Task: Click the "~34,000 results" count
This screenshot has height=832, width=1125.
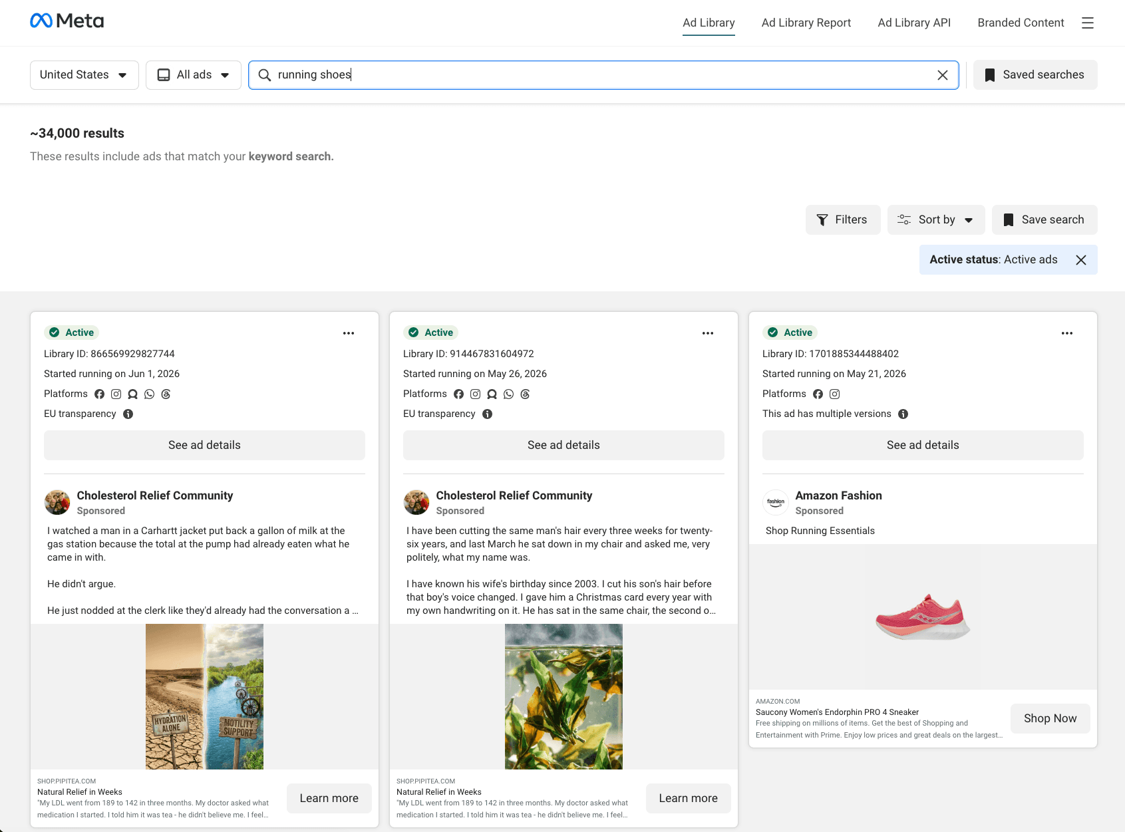Action: coord(77,133)
